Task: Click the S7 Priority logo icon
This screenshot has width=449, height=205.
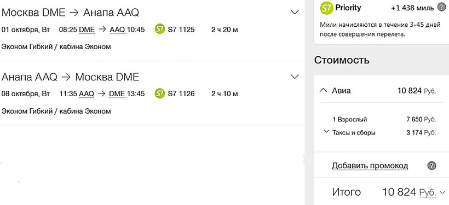Action: point(326,8)
